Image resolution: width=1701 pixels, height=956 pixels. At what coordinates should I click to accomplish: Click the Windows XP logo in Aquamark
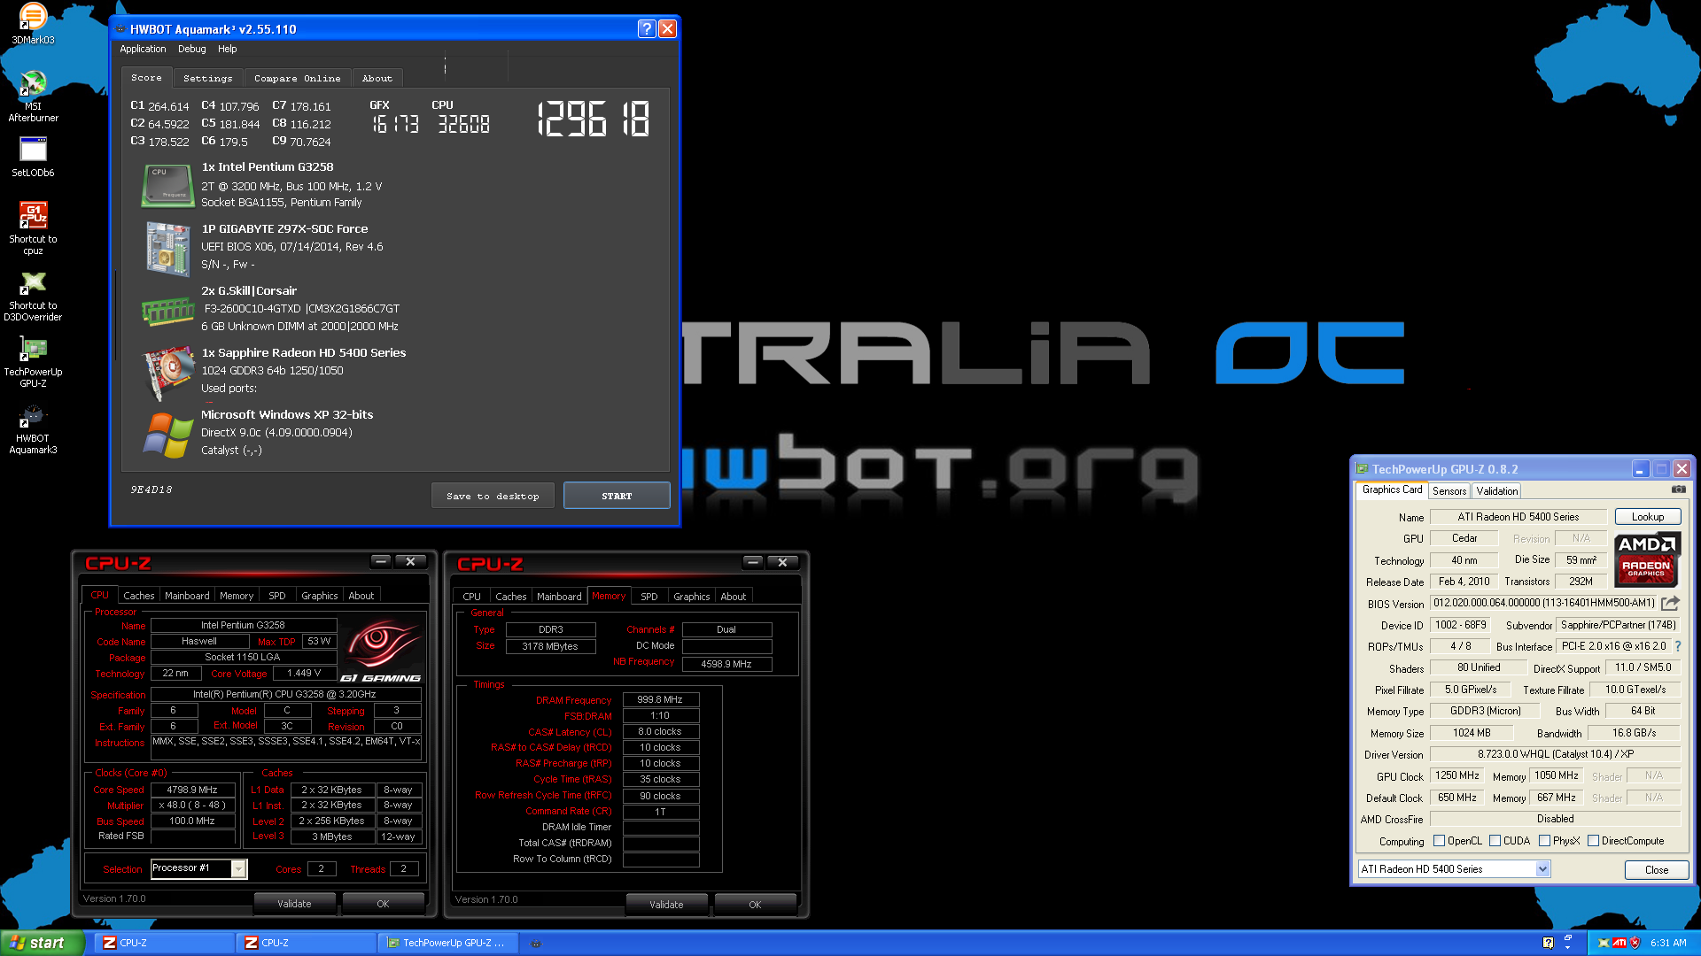(167, 435)
